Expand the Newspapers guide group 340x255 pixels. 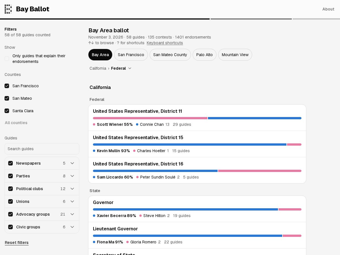pos(72,163)
